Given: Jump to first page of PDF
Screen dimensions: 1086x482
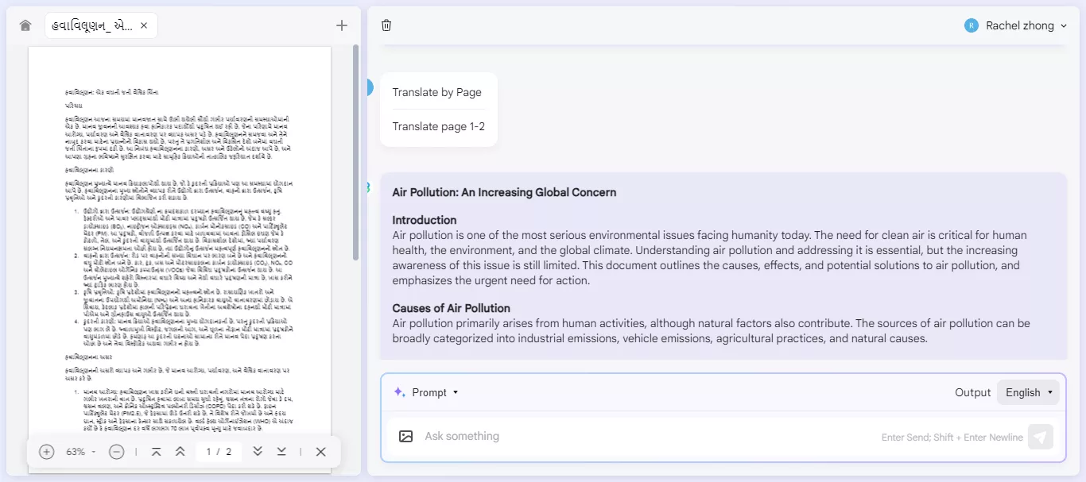Looking at the screenshot, I should pos(156,452).
